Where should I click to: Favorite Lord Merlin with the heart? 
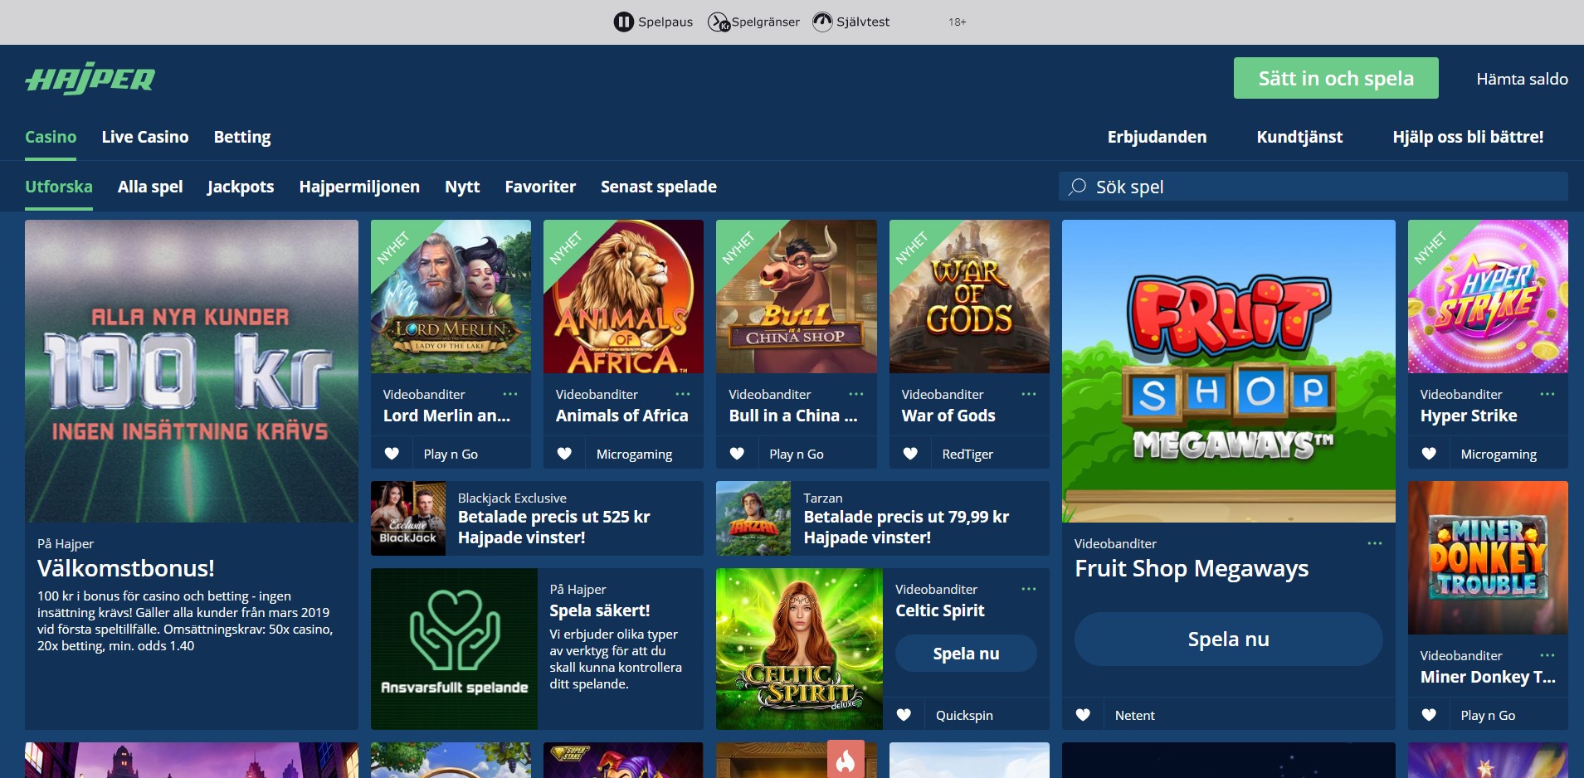tap(392, 454)
